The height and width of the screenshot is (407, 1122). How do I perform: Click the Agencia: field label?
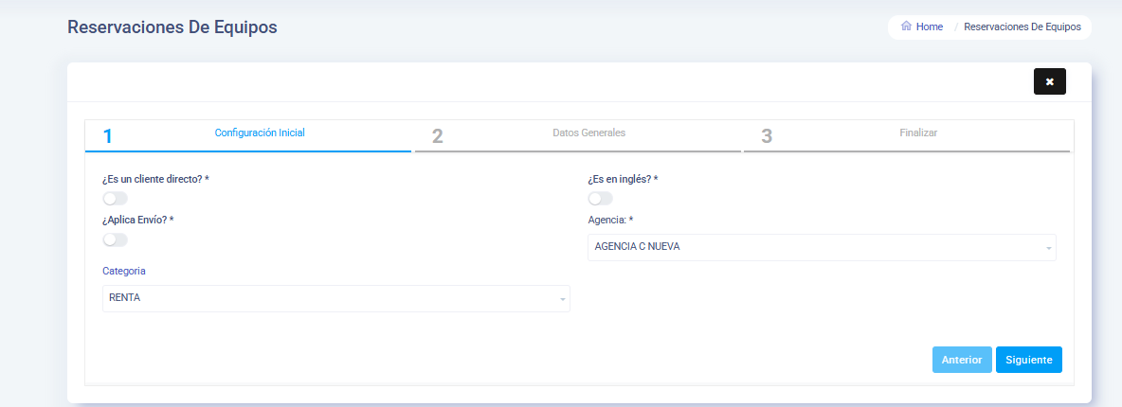click(x=610, y=220)
